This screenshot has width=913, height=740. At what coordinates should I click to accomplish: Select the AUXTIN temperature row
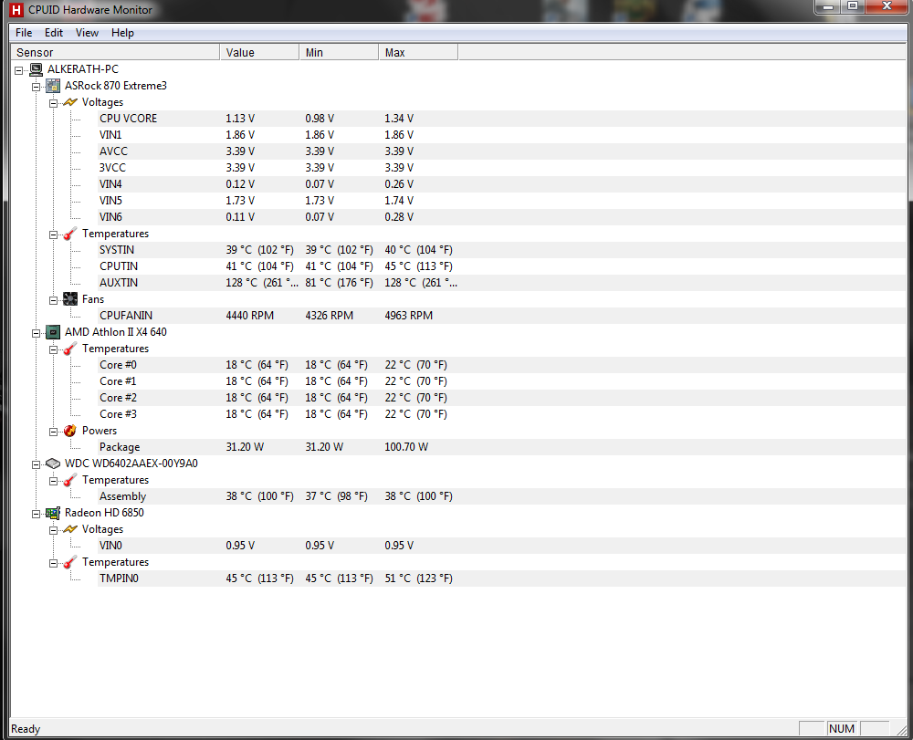pyautogui.click(x=502, y=283)
